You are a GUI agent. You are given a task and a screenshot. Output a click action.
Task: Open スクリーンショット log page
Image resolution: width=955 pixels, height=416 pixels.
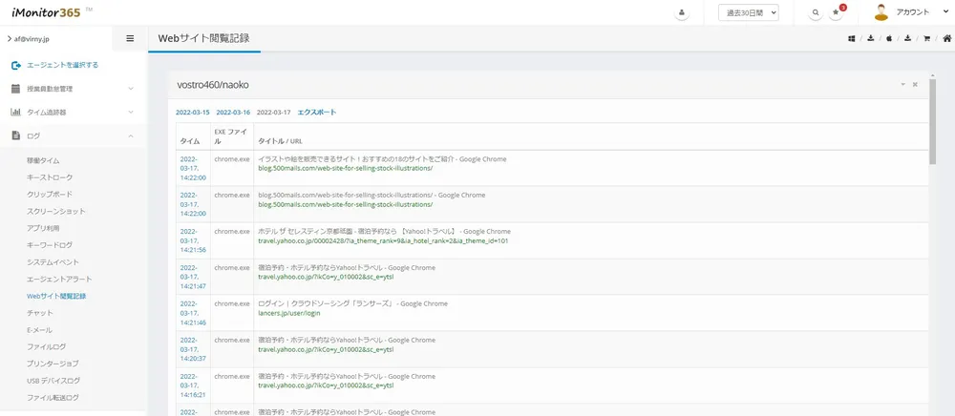tap(56, 212)
